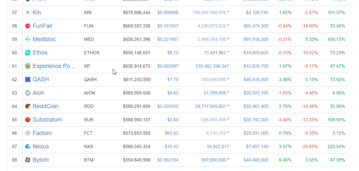359x171 pixels.
Task: Click the Factom coin logo icon
Action: (28, 133)
